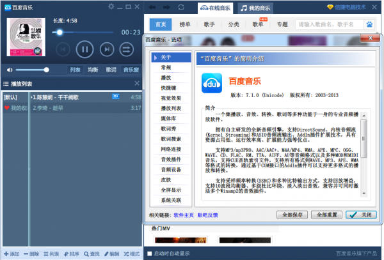Open the 我的收藏 heart playlist
Screen dimensions: 384x260
[x=15, y=108]
